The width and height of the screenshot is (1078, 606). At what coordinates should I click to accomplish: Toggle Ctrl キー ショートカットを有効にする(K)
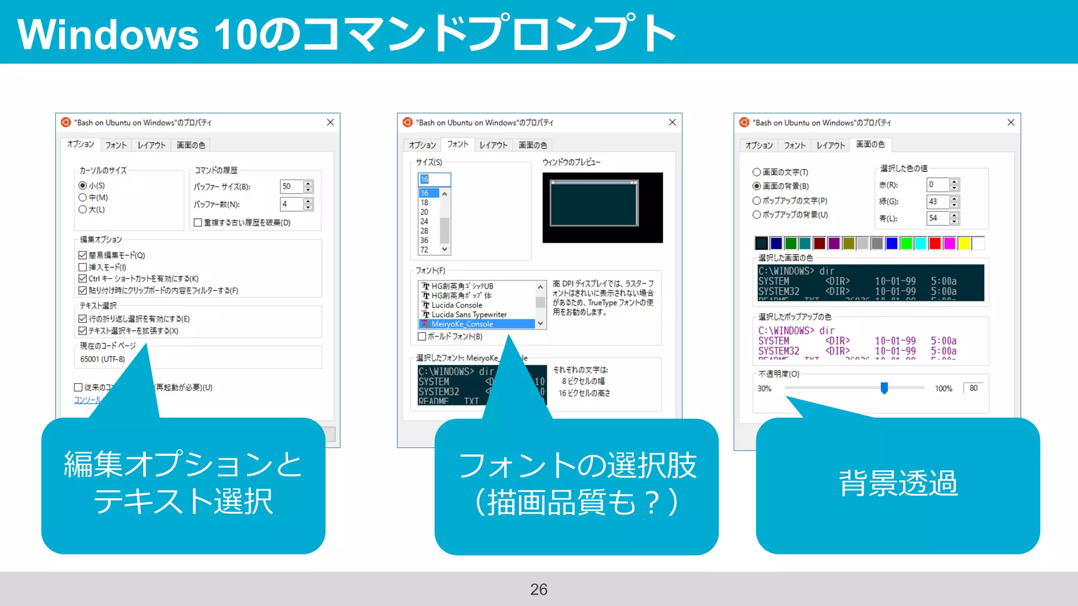pos(83,279)
